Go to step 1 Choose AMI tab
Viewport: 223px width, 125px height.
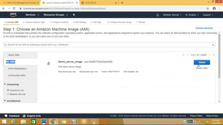(11, 22)
